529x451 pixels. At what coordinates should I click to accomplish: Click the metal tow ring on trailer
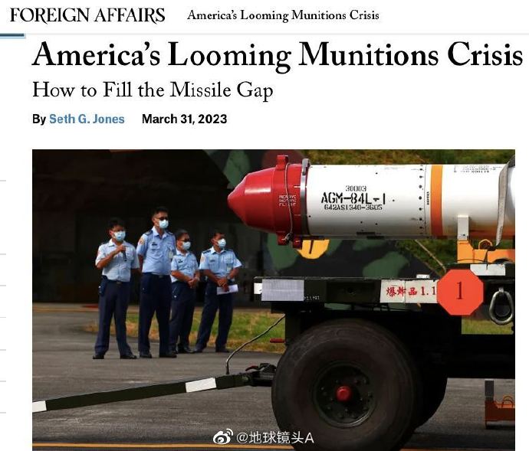(x=501, y=307)
